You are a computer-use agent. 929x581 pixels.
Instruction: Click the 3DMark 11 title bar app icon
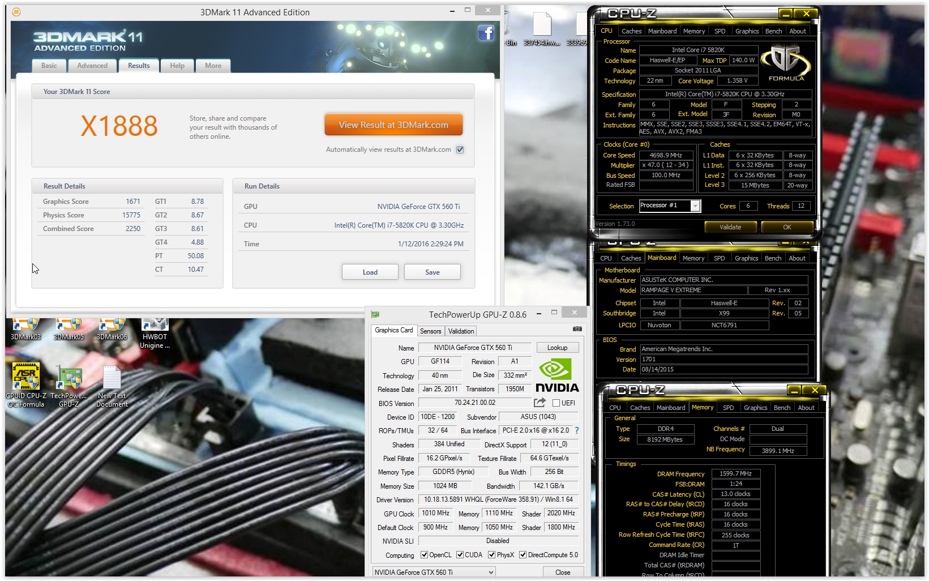pos(16,12)
